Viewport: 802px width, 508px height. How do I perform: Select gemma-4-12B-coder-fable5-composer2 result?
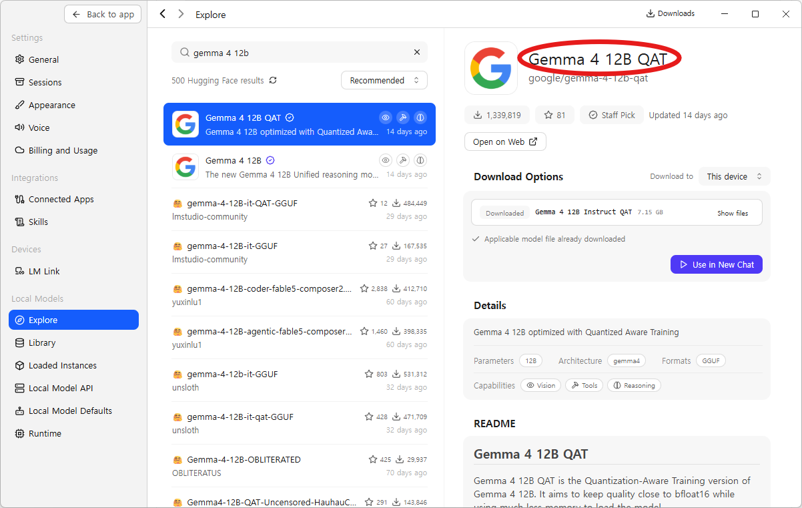300,295
